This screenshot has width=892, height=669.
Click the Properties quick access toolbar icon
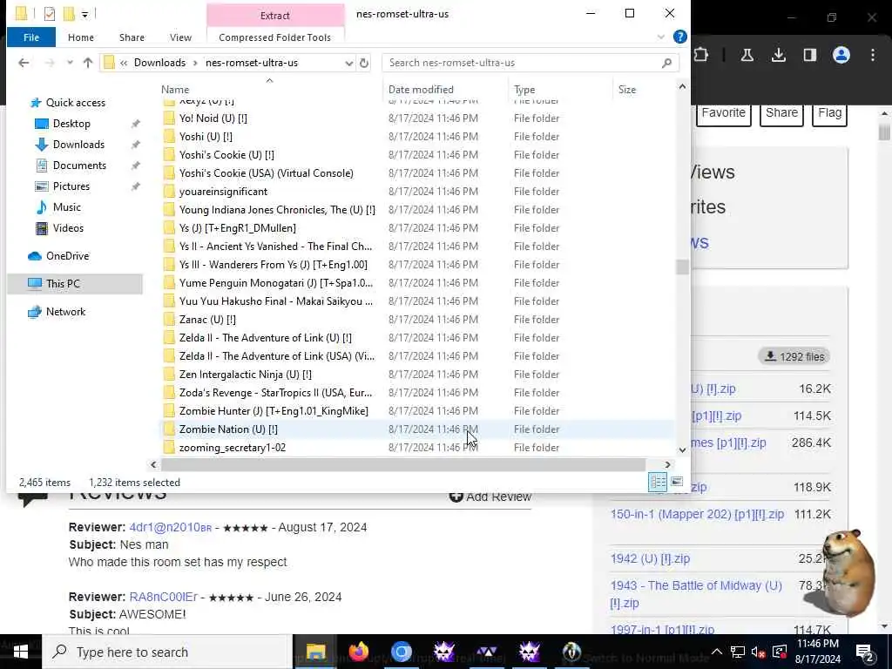point(50,13)
